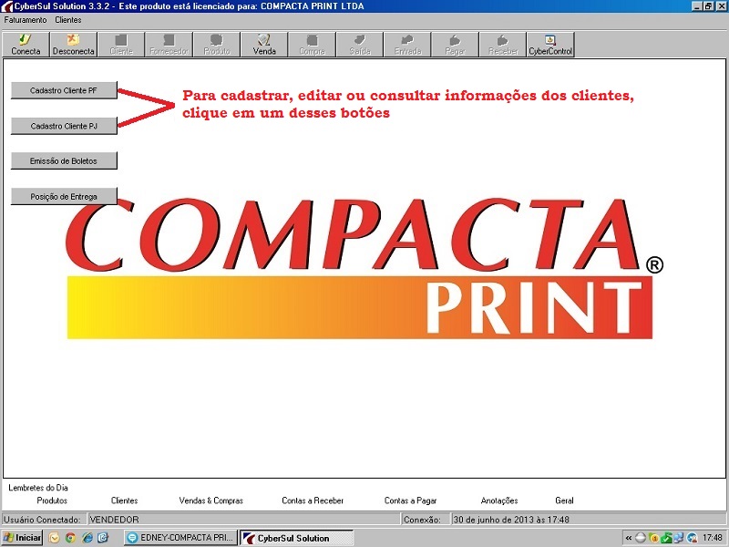Close the CyberSul Solution window
Screen dimensions: 729x547
pos(721,6)
